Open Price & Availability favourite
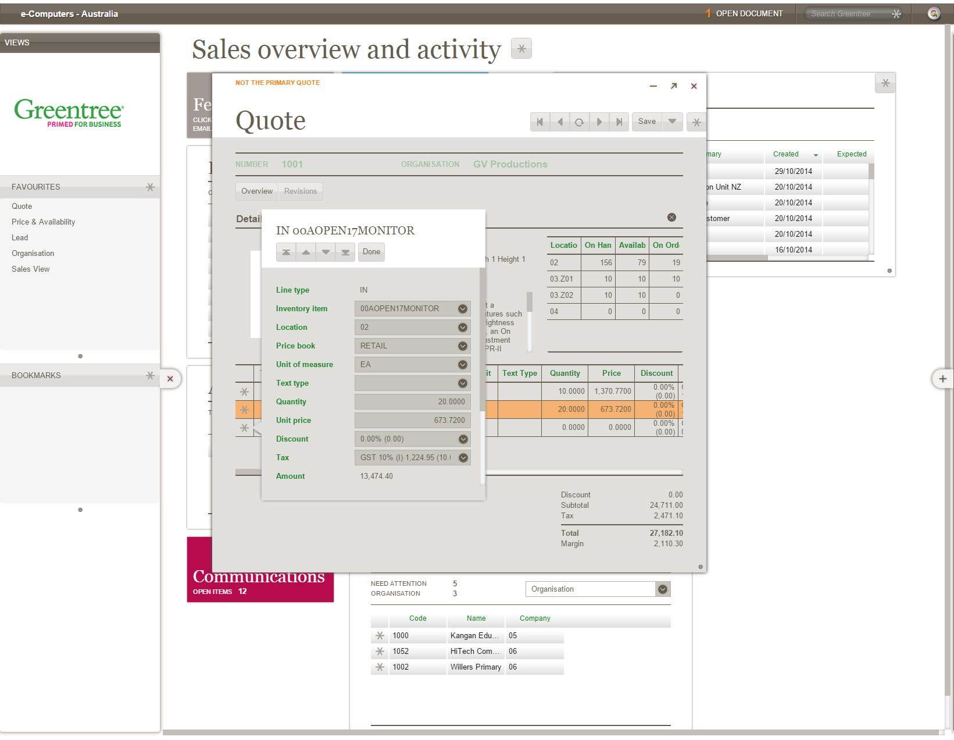 tap(44, 222)
